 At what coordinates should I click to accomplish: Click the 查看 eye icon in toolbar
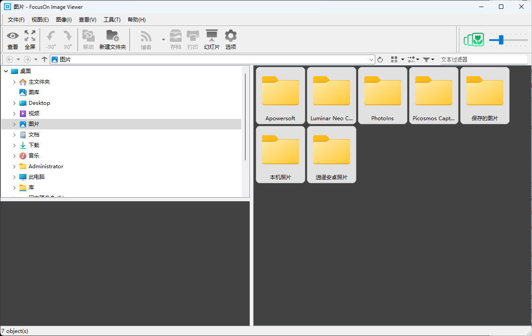click(13, 40)
